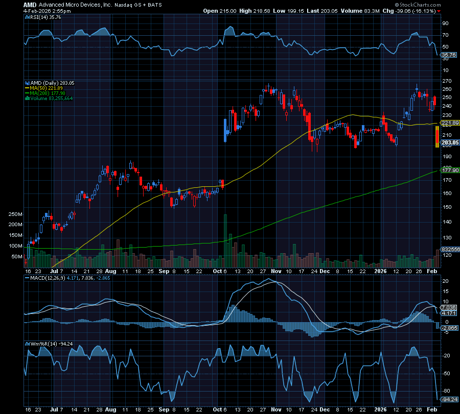Click the -2.865 MACD histogram value tag
Viewport: 460px width, 414px height.
449,328
